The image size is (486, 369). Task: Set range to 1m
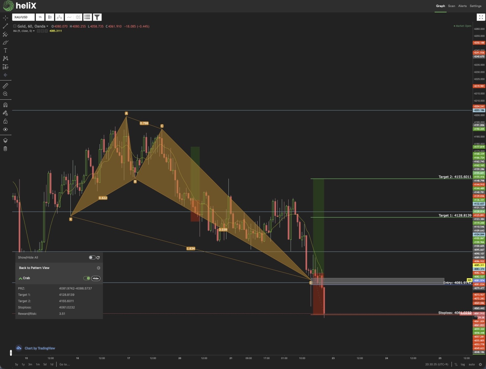coord(38,364)
